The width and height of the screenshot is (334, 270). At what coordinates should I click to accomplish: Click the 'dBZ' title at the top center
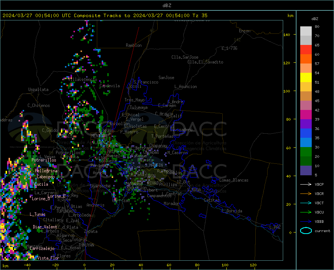[167, 6]
